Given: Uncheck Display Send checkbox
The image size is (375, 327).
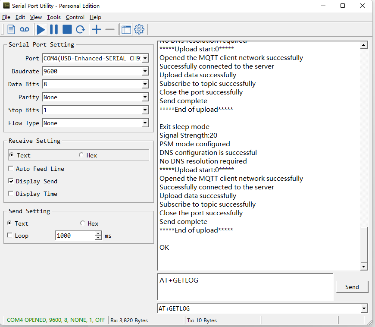Looking at the screenshot, I should (x=11, y=181).
